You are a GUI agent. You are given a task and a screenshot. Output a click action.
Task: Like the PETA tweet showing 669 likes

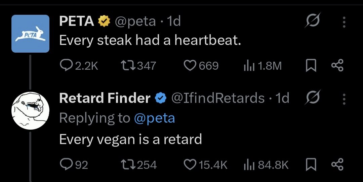201,66
